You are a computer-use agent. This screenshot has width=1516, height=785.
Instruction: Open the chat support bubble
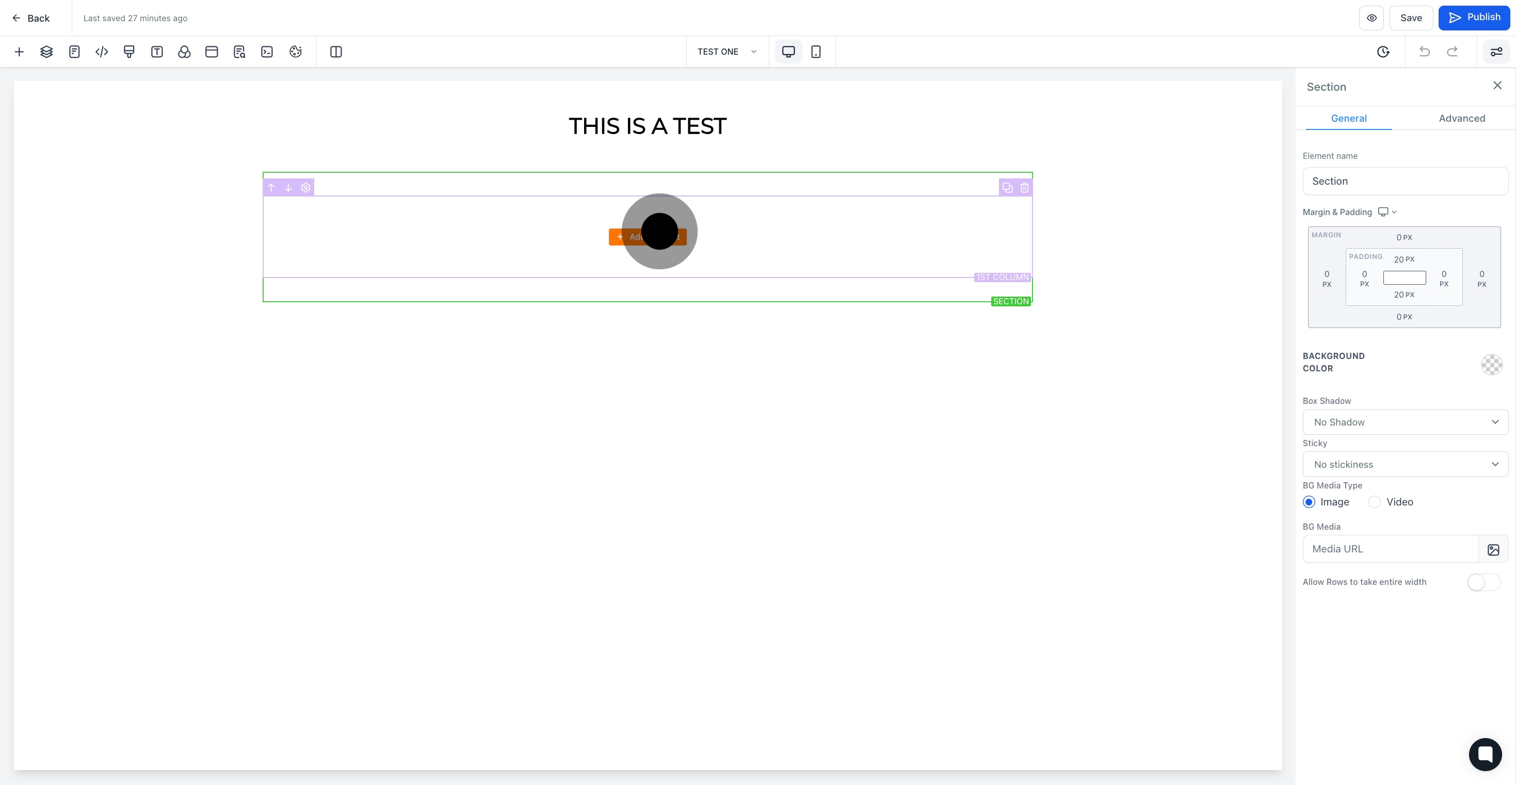[1486, 754]
